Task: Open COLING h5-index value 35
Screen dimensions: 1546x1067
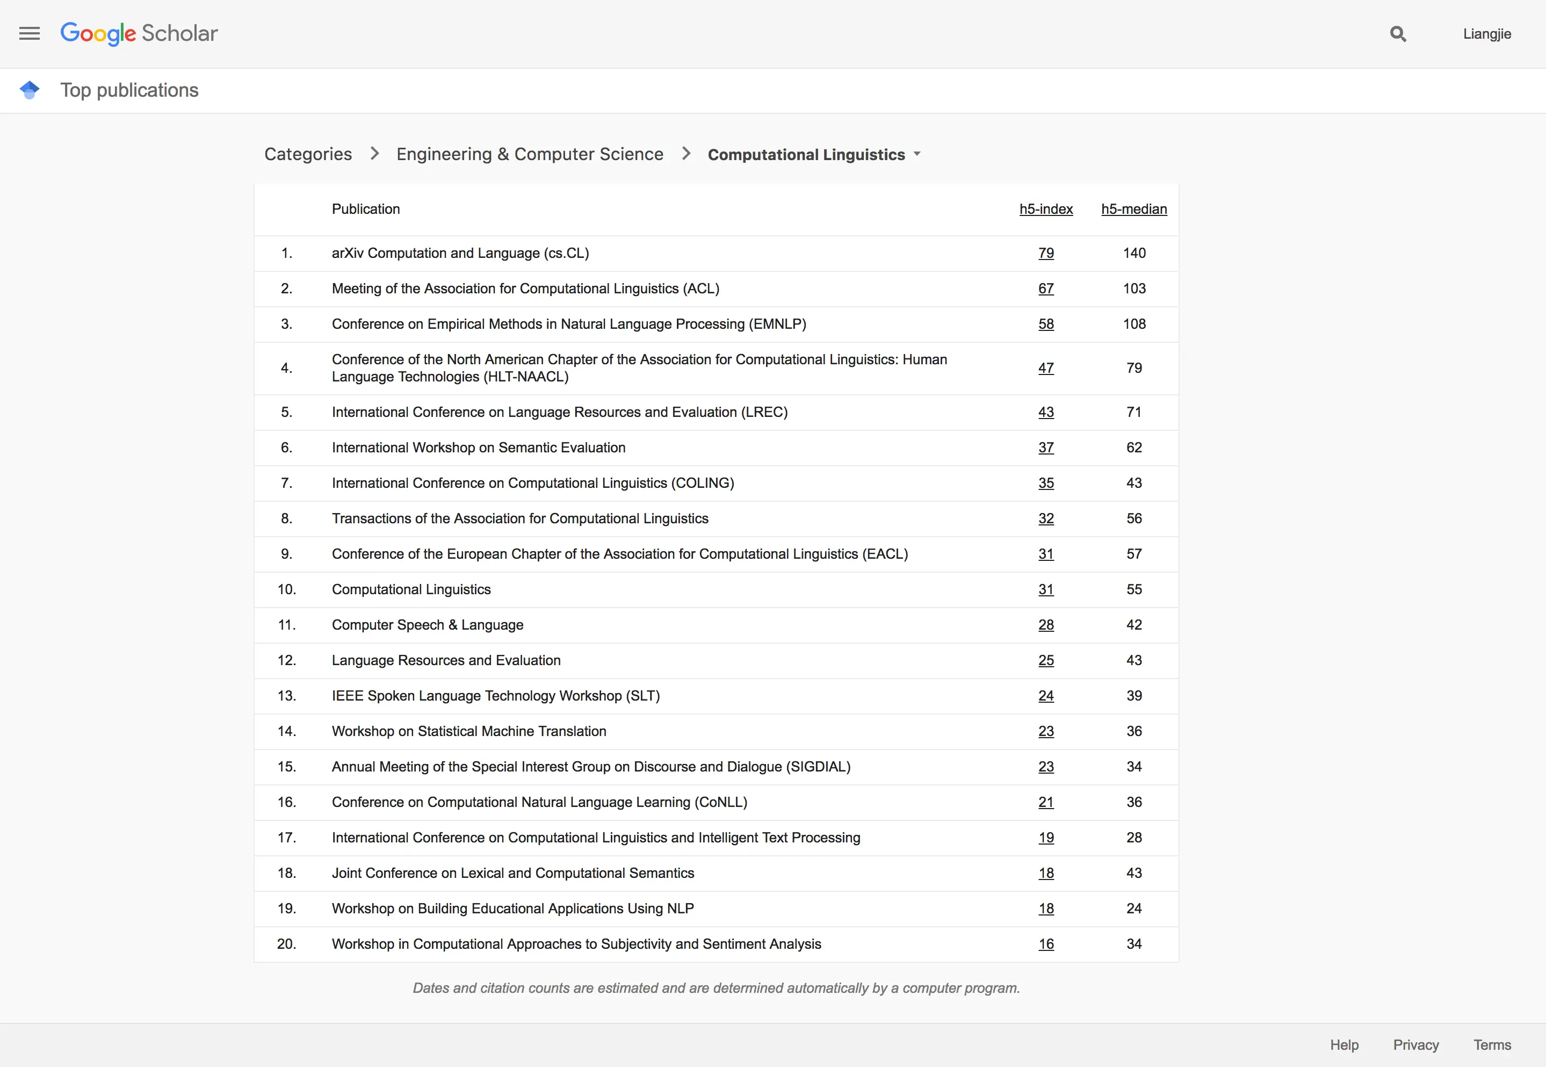Action: coord(1045,484)
